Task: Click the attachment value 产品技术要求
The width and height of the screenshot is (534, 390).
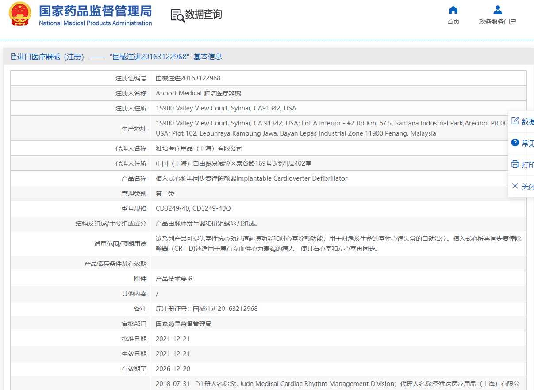Action: tap(174, 279)
